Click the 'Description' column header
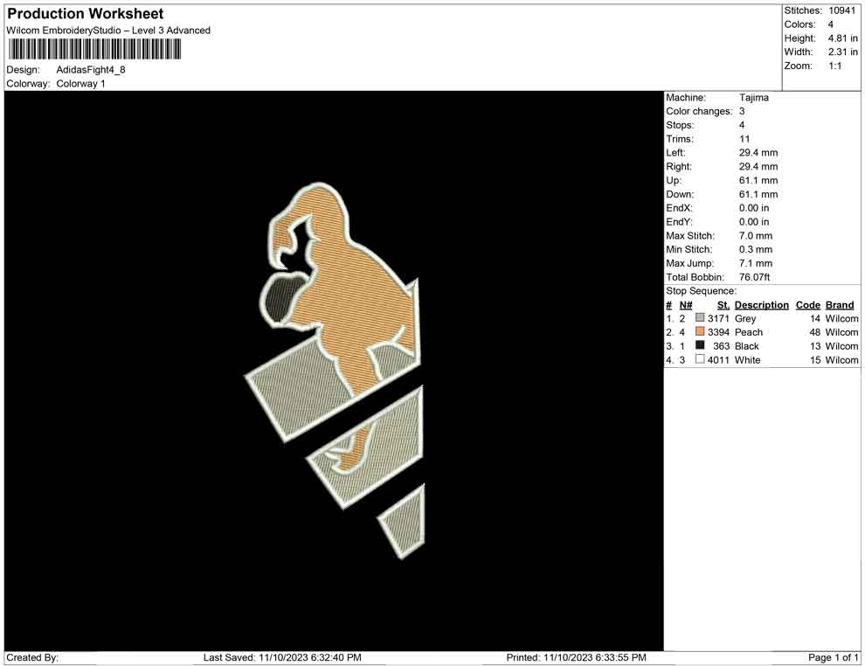The image size is (865, 666). (x=761, y=305)
